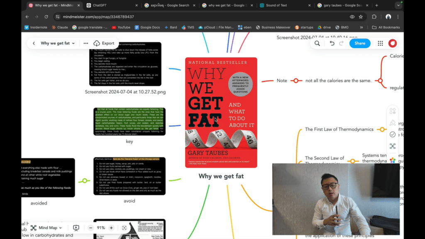Viewport: 425px width, 239px height.
Task: Show more bookmarks with double chevron
Action: coord(361,27)
